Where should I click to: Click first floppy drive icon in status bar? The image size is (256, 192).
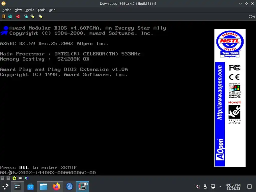2,178
